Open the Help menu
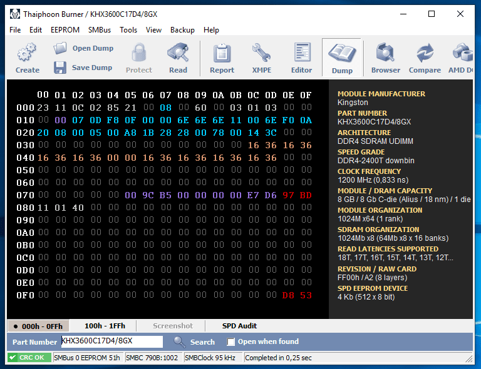The width and height of the screenshot is (481, 369). (211, 30)
